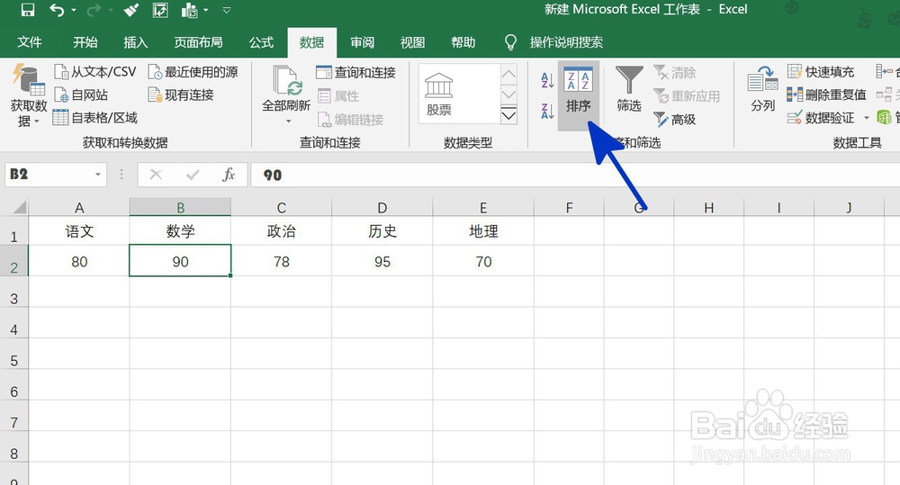This screenshot has height=485, width=900.
Task: Click the Name Box showing B2
Action: click(x=49, y=175)
